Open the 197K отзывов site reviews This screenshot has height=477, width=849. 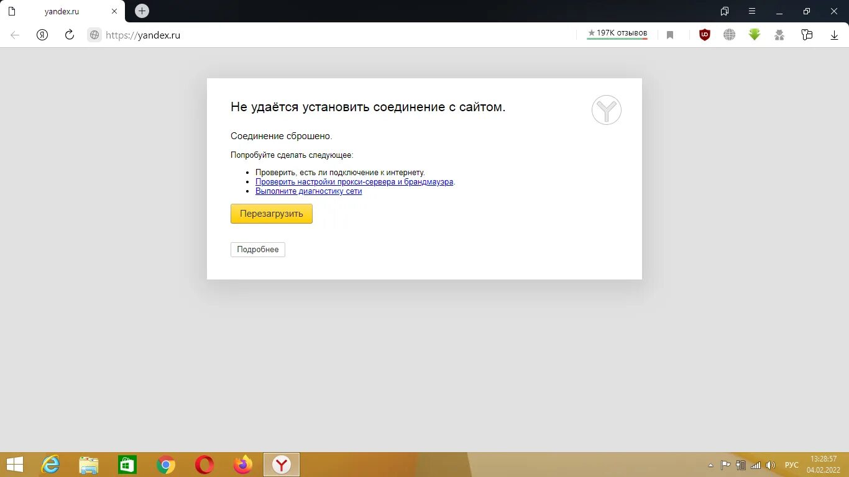point(617,34)
